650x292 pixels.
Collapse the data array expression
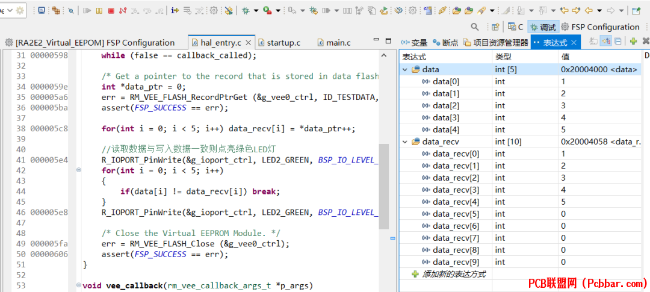pos(406,70)
